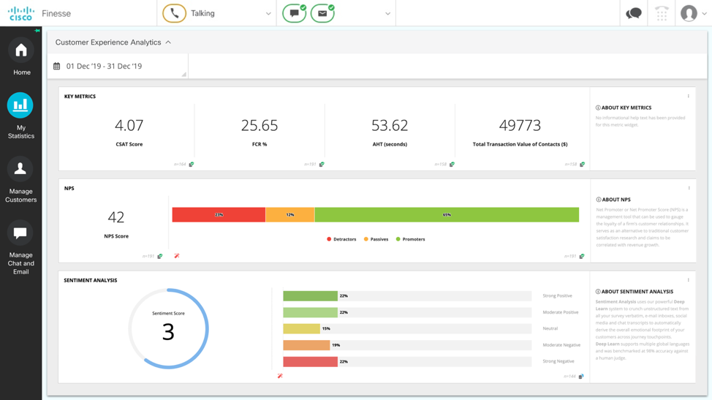This screenshot has height=400, width=712.
Task: Open the user profile menu
Action: click(693, 13)
